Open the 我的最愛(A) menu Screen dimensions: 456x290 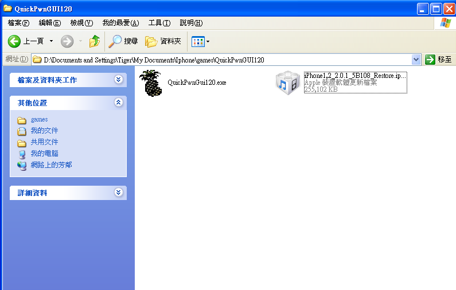pyautogui.click(x=120, y=23)
